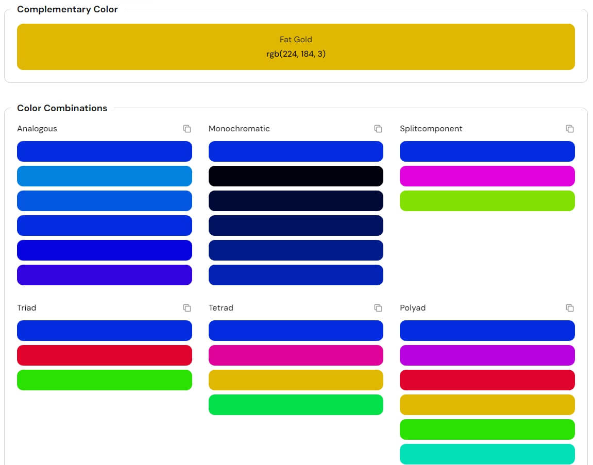Select the Fat Gold complementary color swatch
Screen dimensions: 593x465
[296, 47]
